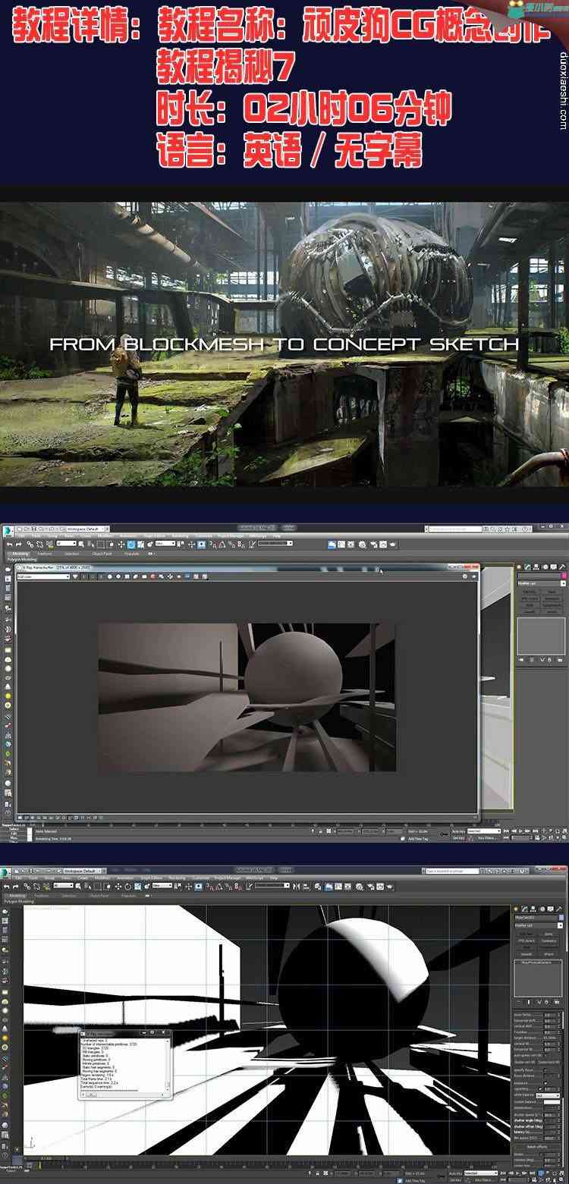Select VRayPhysicalCamera entry in modifier stack
569x1184 pixels.
point(536,963)
